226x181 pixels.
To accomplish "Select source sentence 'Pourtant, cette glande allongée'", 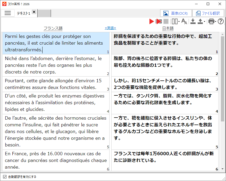I will click(x=56, y=84).
